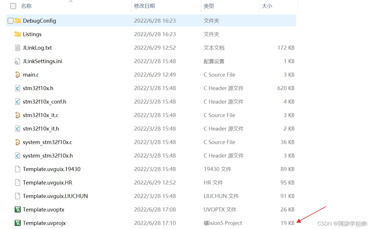Click the 95 KB size cell

pyautogui.click(x=287, y=183)
